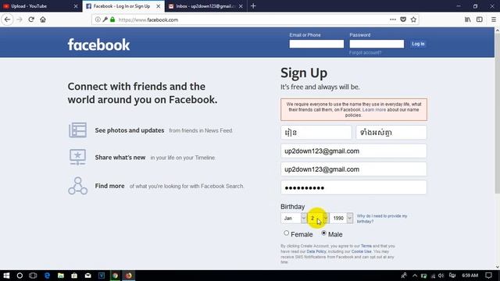This screenshot has width=500, height=281.
Task: Click the Share what's new Timeline icon
Action: [77, 157]
